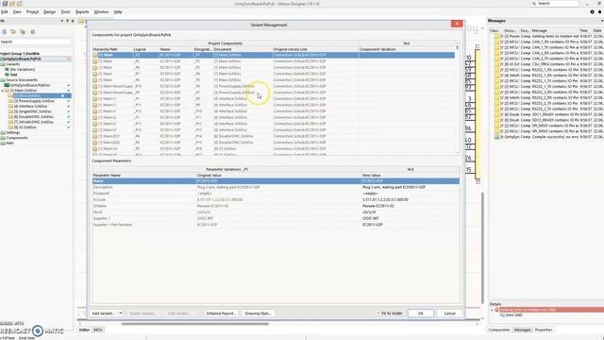
Task: Click the component icon in the _P16 designator row
Action: tap(95, 148)
